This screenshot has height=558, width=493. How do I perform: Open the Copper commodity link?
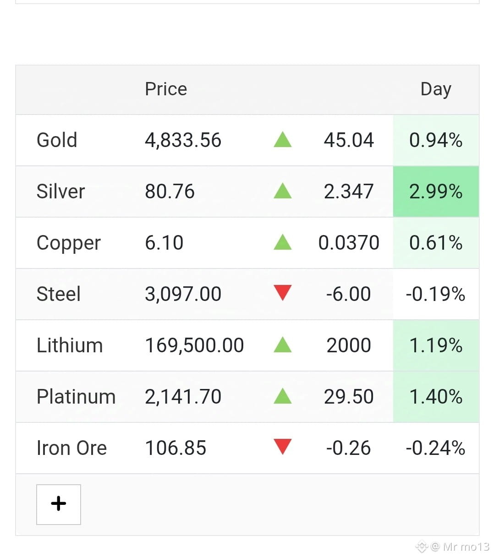69,244
